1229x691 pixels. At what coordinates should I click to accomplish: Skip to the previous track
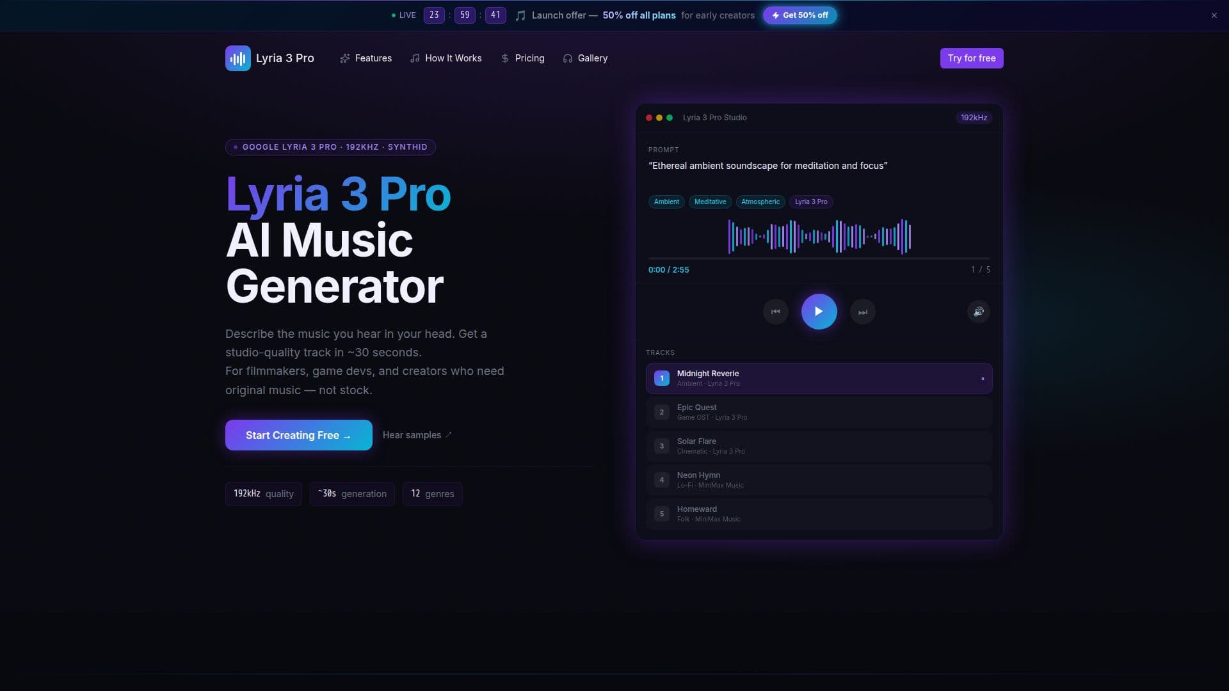click(775, 312)
